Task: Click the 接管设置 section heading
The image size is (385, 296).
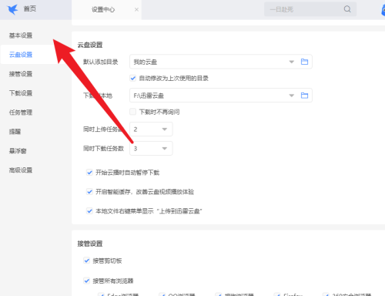Action: click(x=90, y=244)
